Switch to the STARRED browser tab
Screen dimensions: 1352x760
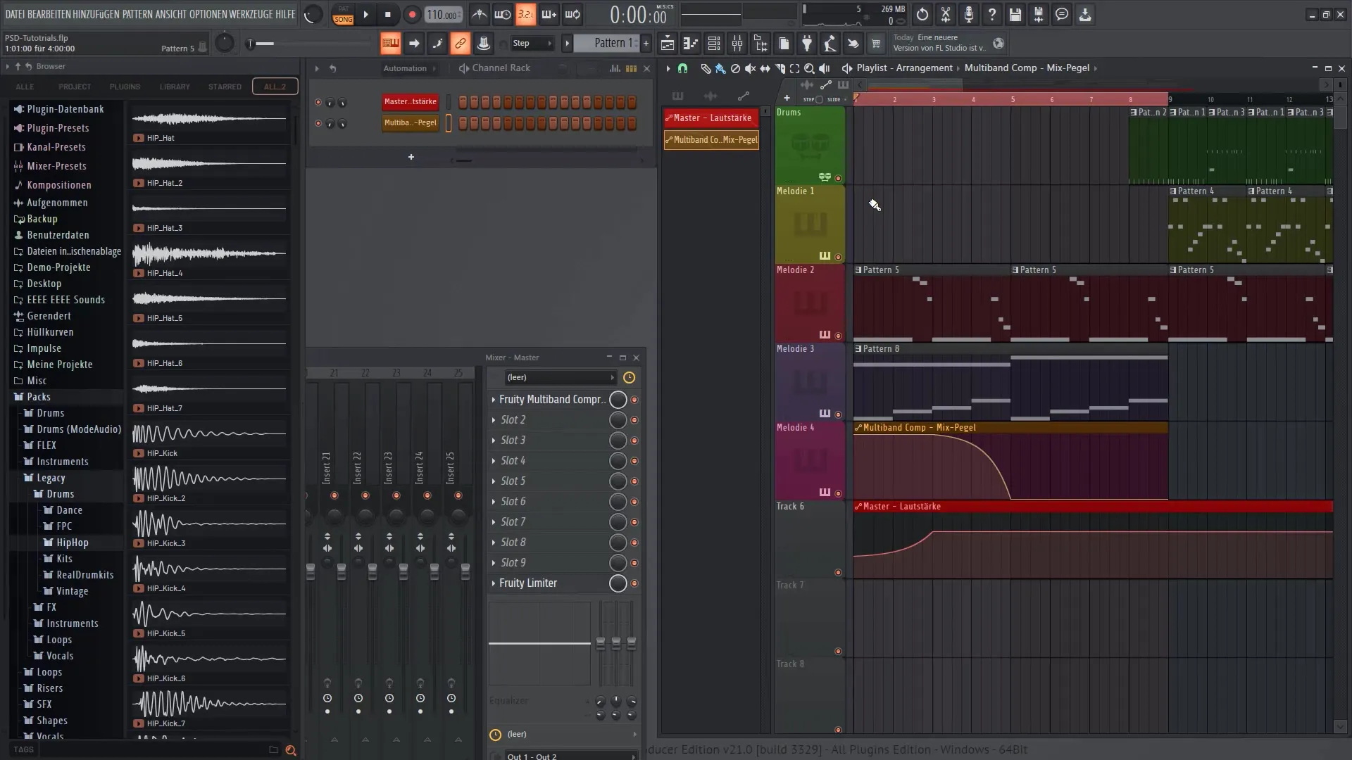coord(225,87)
